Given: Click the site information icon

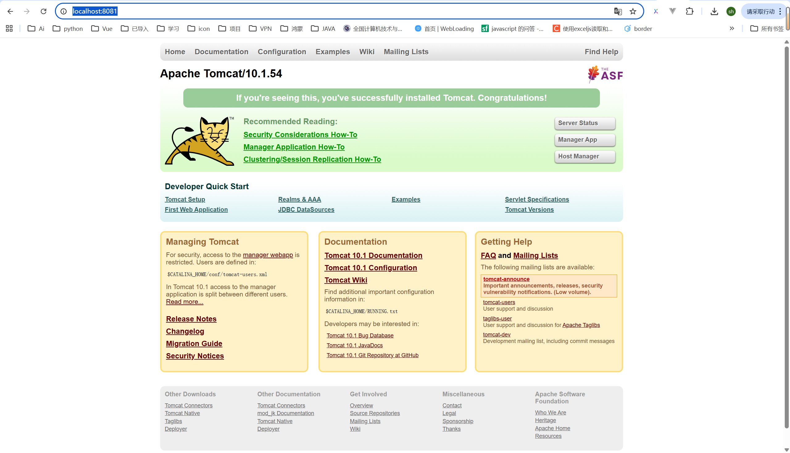Looking at the screenshot, I should pos(64,11).
